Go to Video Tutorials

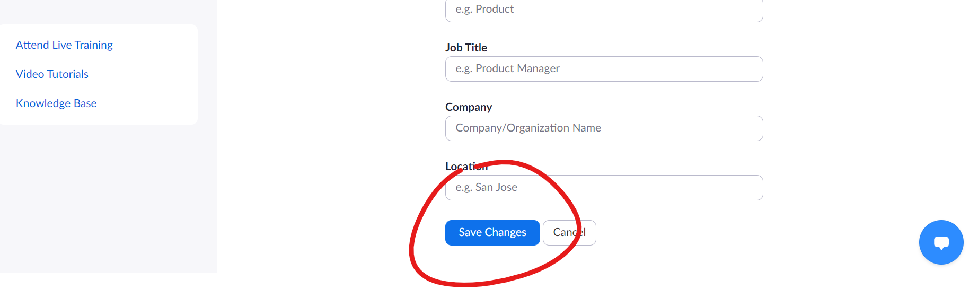pos(52,74)
